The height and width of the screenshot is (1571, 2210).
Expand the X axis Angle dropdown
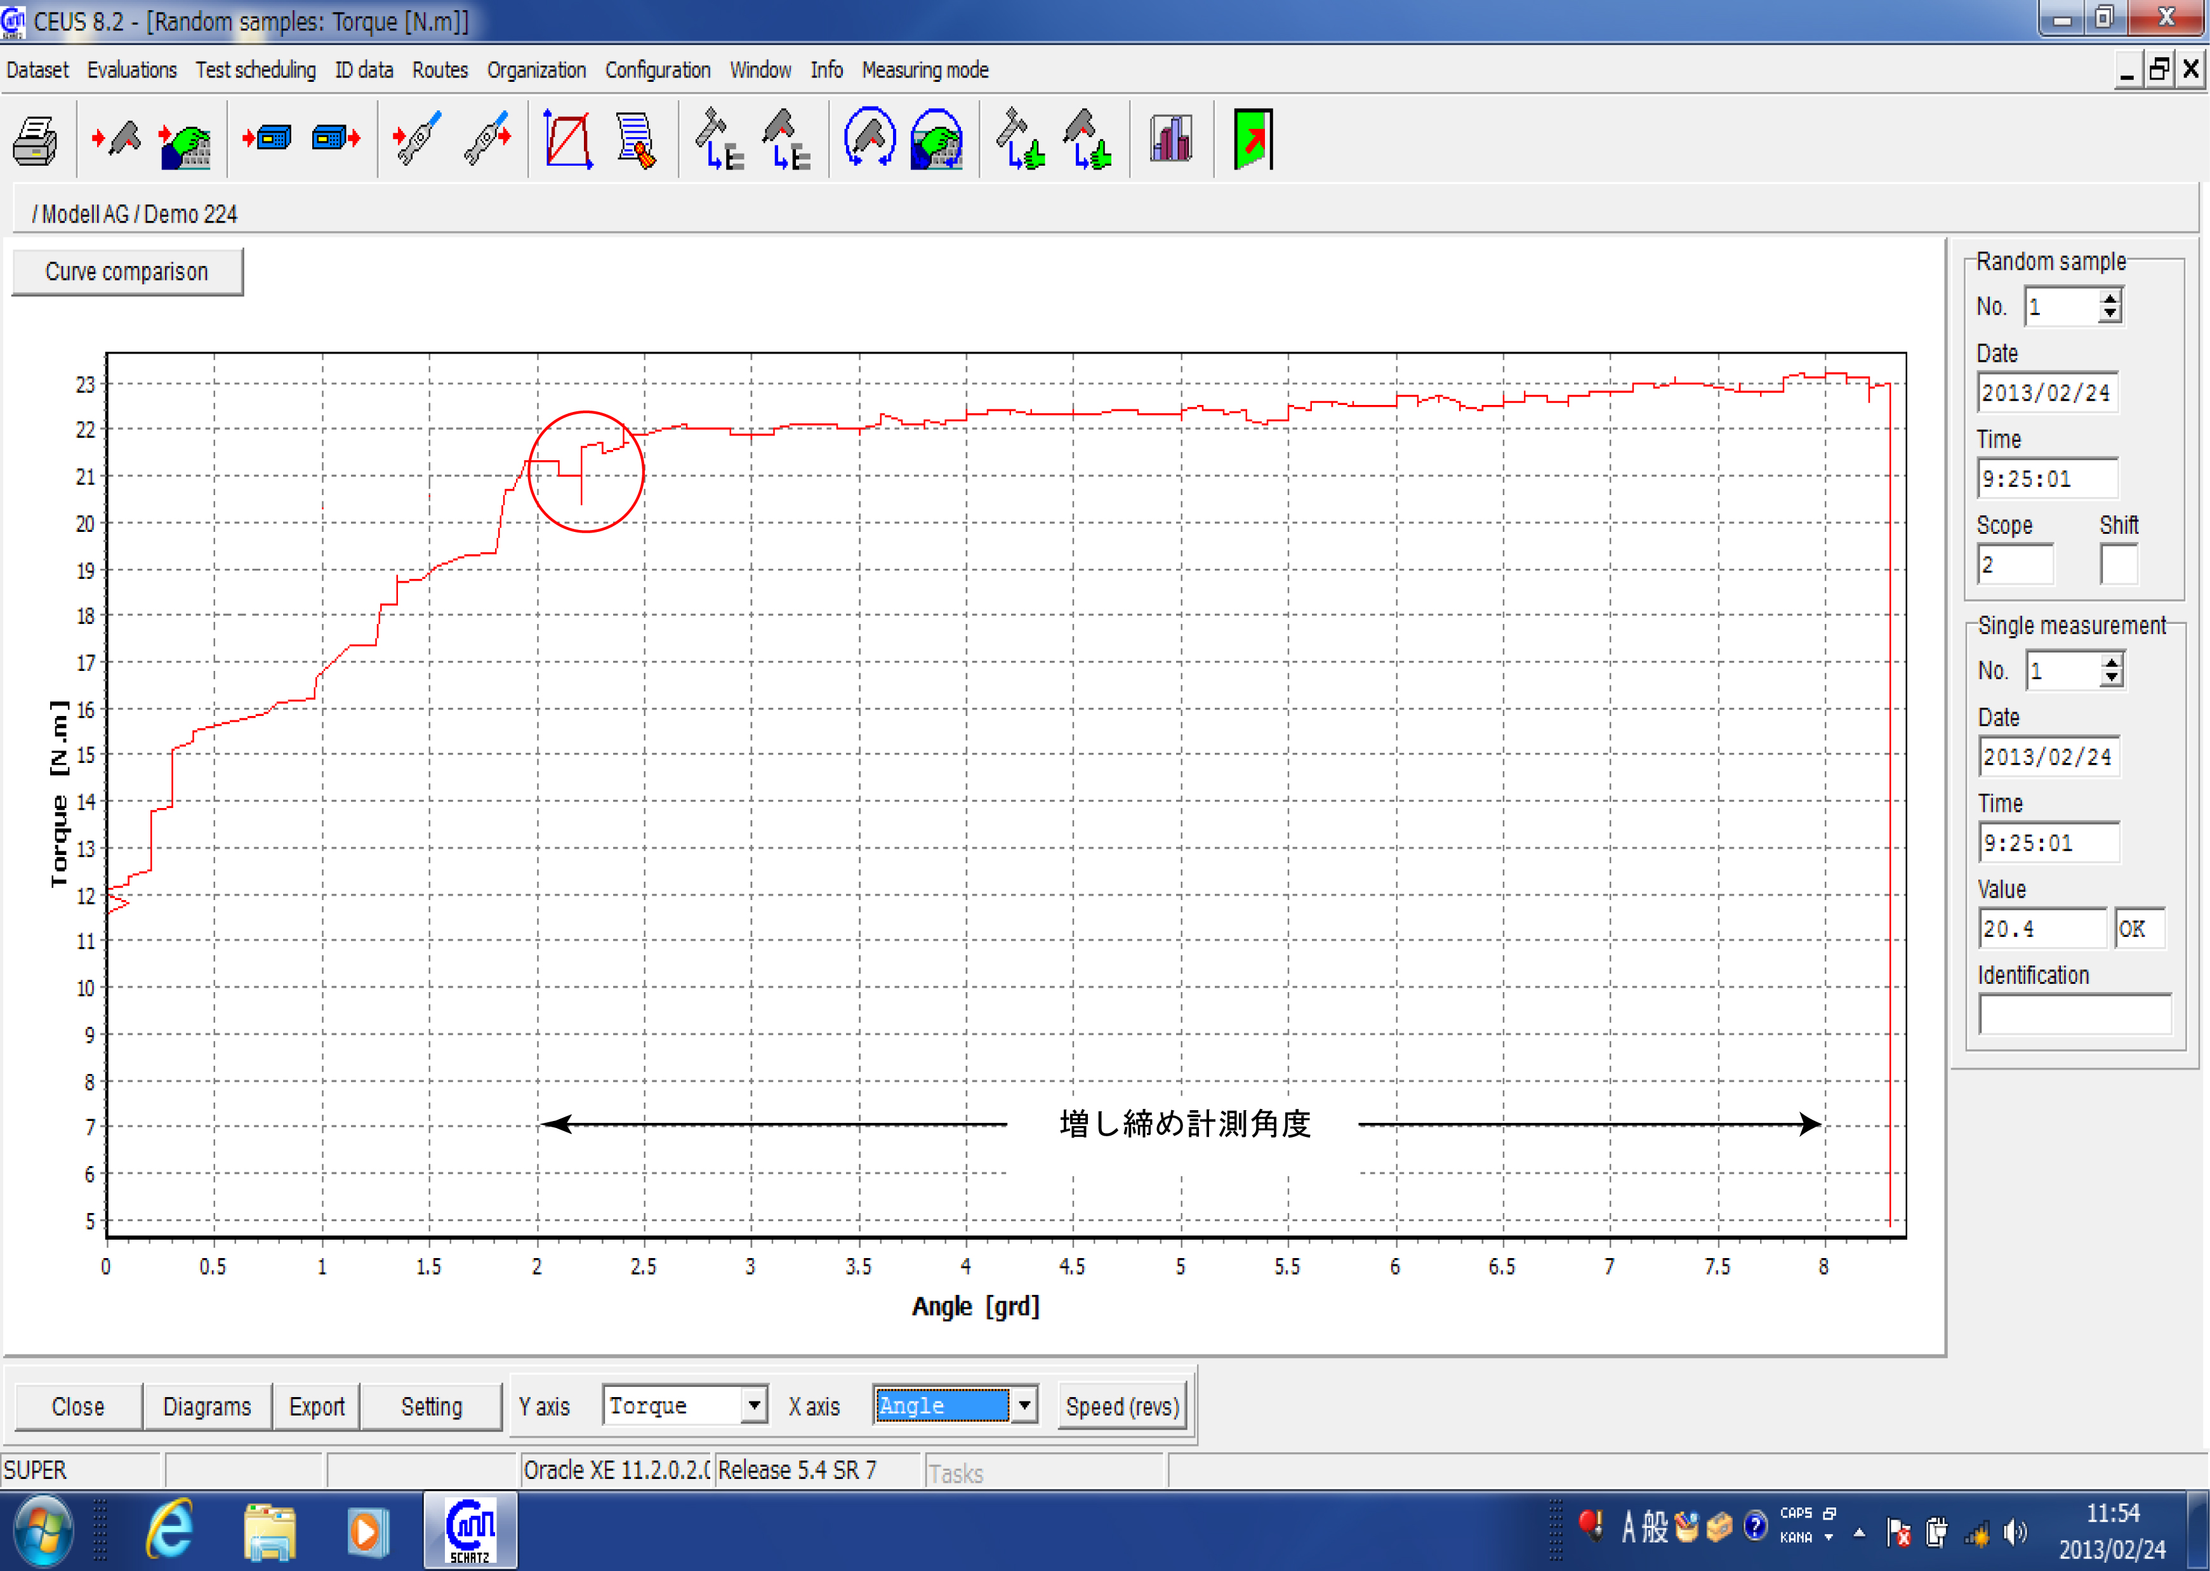coord(1023,1405)
